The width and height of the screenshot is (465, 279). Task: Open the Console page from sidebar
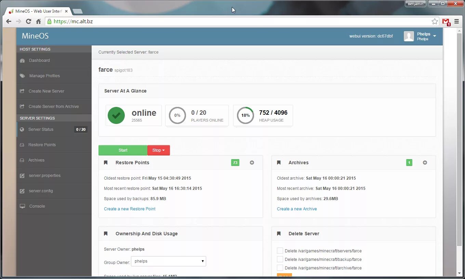pyautogui.click(x=54, y=206)
